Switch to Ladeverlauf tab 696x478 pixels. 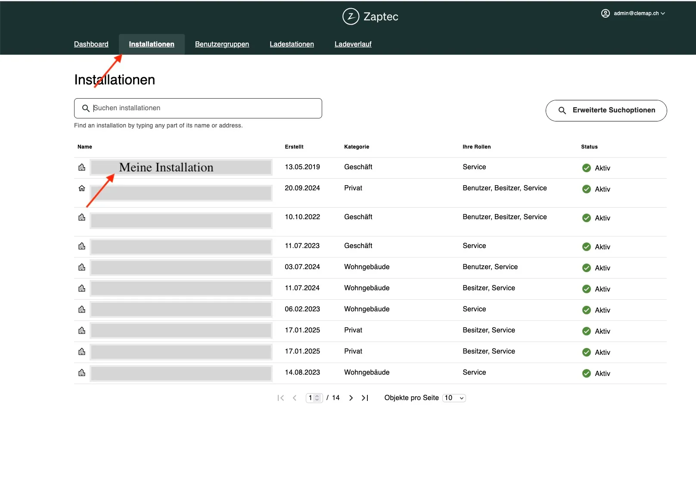pos(353,44)
